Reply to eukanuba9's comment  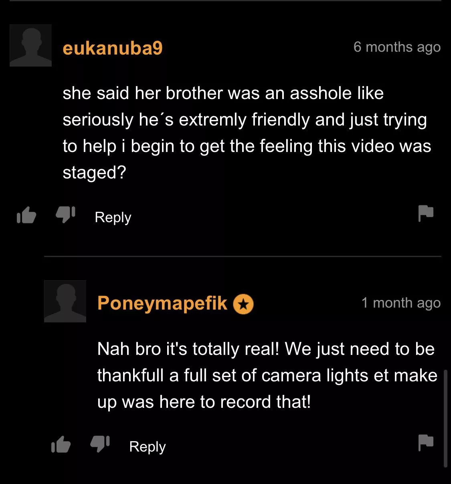pos(113,217)
